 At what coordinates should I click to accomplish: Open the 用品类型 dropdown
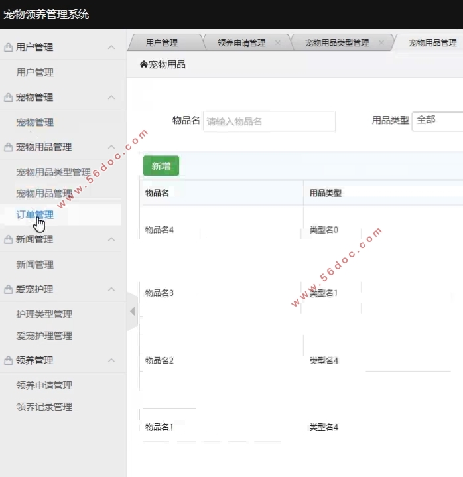point(436,121)
